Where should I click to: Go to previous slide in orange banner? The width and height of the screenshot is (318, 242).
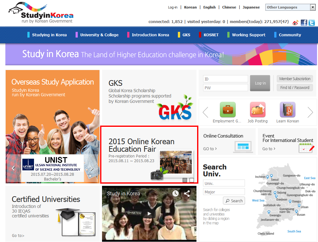pos(14,168)
